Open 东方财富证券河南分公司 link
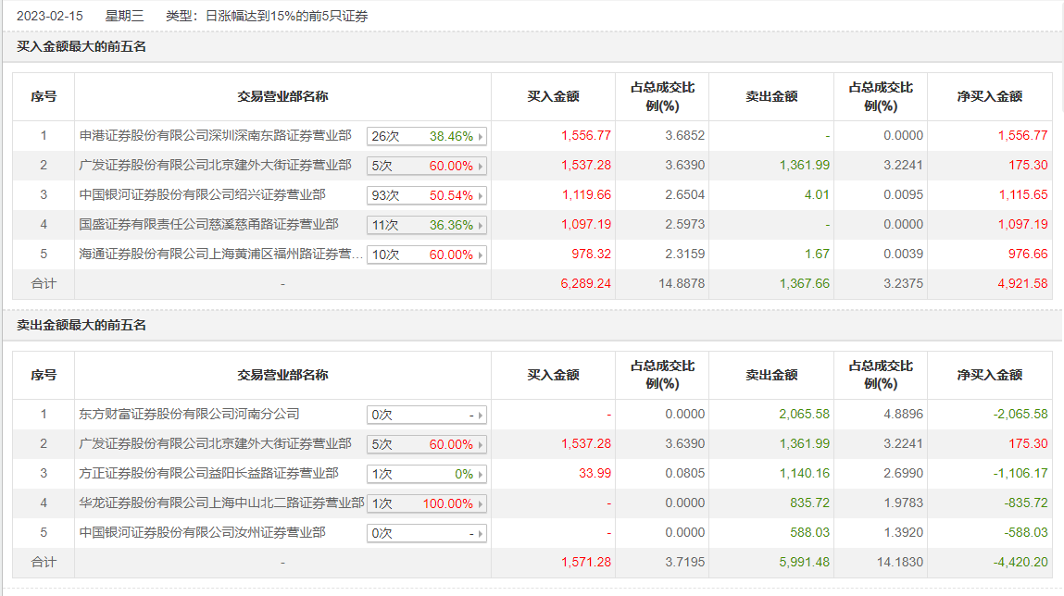 190,415
